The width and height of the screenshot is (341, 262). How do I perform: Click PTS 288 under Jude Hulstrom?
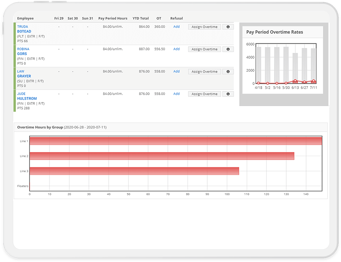point(23,108)
